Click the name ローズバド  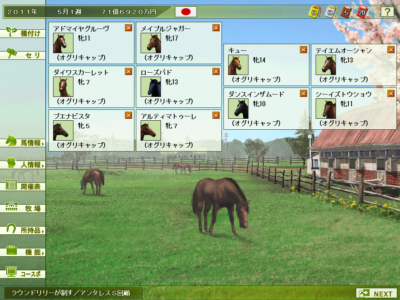pyautogui.click(x=156, y=72)
